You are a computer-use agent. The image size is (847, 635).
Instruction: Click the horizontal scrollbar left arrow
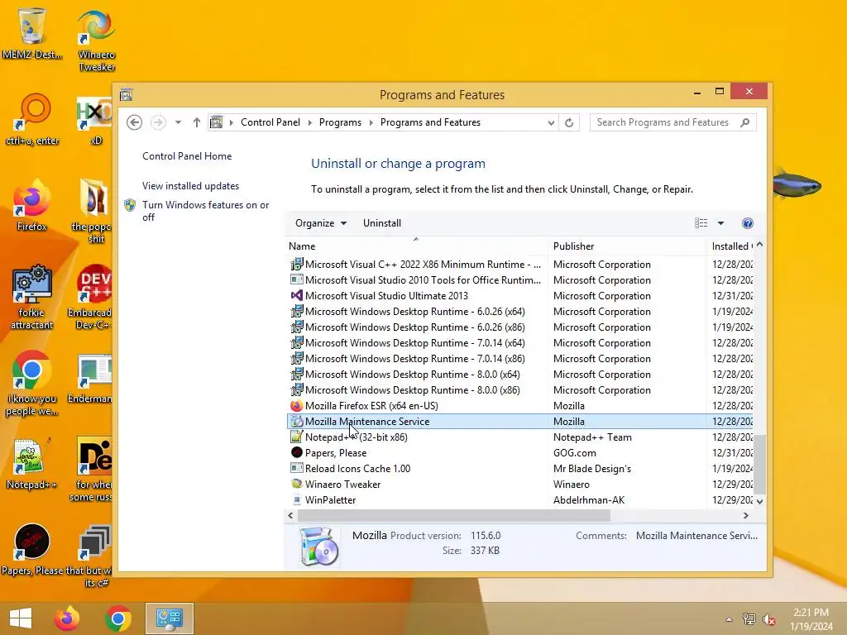click(290, 516)
